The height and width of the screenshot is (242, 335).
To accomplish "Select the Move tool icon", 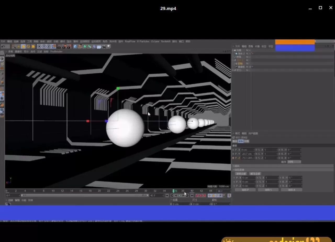I will [x=18, y=46].
